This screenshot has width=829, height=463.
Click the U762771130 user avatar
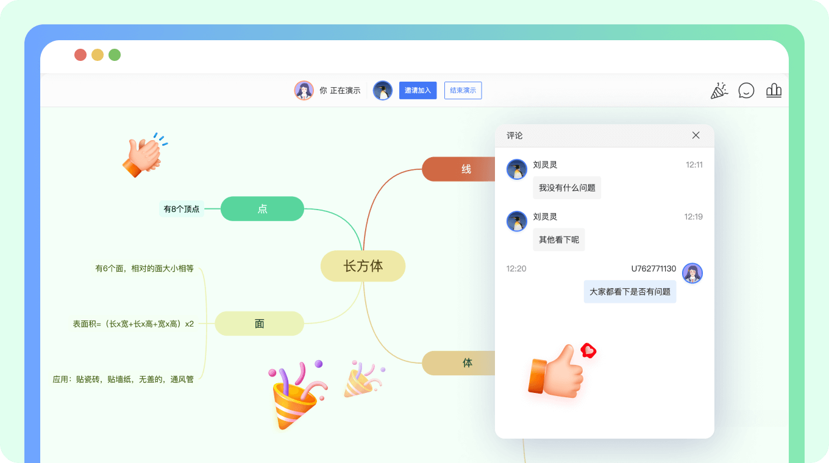tap(692, 274)
